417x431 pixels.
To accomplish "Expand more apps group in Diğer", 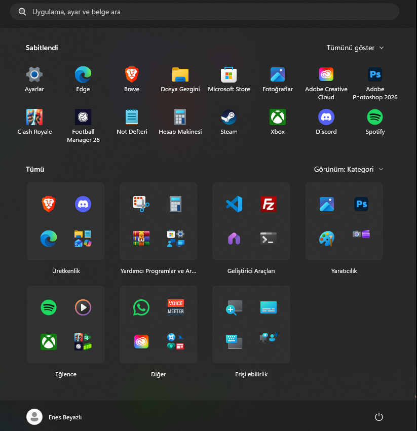I will coord(176,342).
